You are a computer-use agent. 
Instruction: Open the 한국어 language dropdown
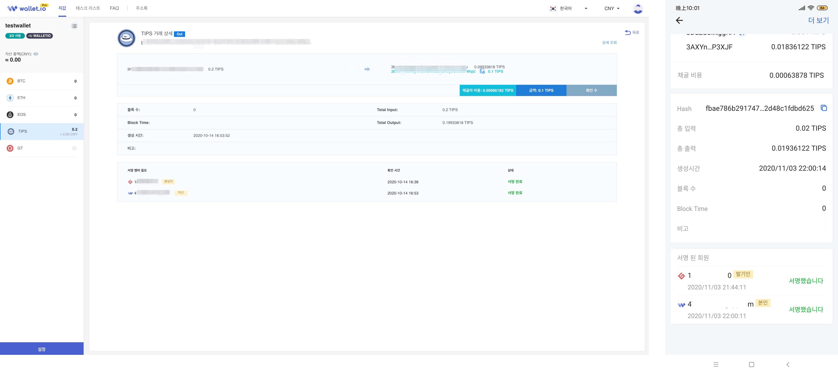point(568,8)
